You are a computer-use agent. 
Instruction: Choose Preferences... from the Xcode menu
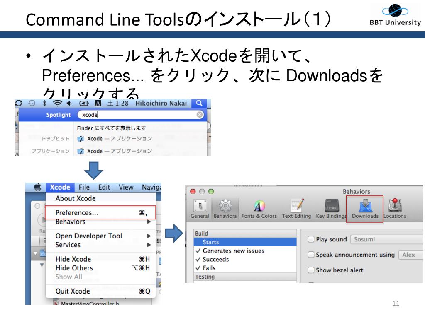[100, 212]
